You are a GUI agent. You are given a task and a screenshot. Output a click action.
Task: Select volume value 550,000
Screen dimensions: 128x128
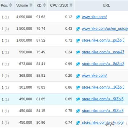coord(26,52)
